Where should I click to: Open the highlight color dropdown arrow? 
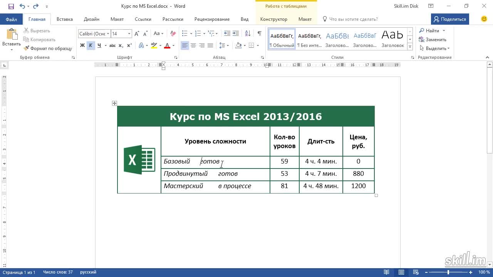point(160,45)
